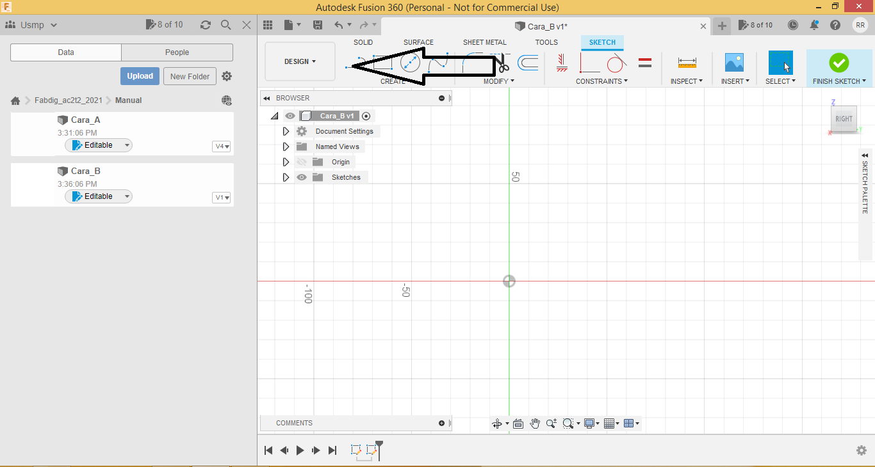Open data panel settings gear
This screenshot has height=467, width=875.
tap(227, 76)
